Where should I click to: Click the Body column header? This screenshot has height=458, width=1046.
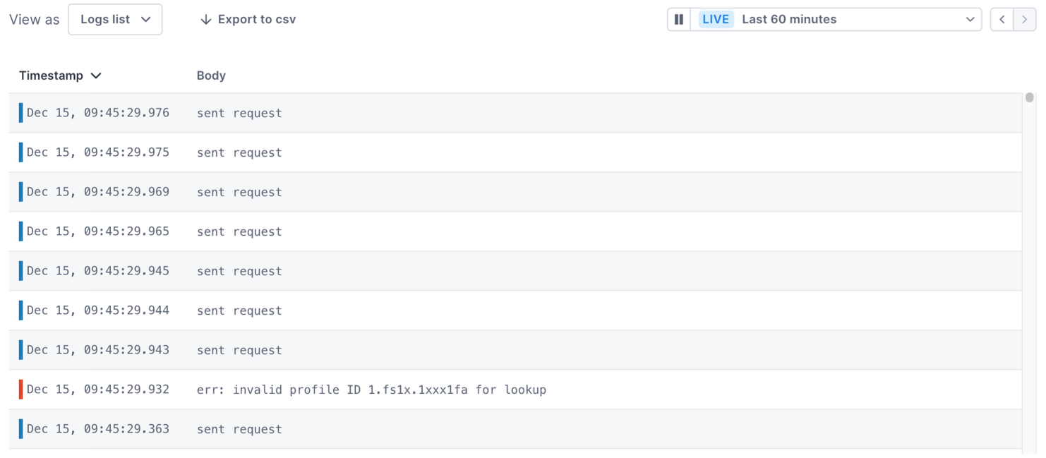coord(211,76)
